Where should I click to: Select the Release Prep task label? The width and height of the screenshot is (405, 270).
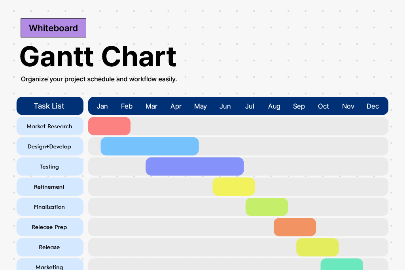[x=50, y=227]
